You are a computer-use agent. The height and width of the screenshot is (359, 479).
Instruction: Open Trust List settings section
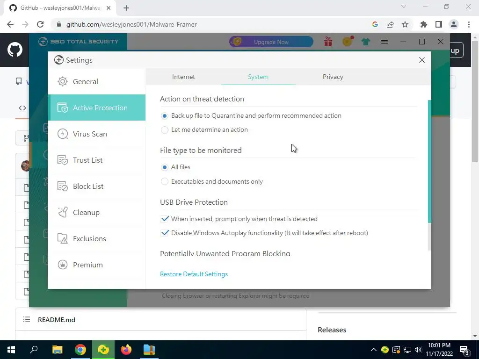tap(96, 160)
